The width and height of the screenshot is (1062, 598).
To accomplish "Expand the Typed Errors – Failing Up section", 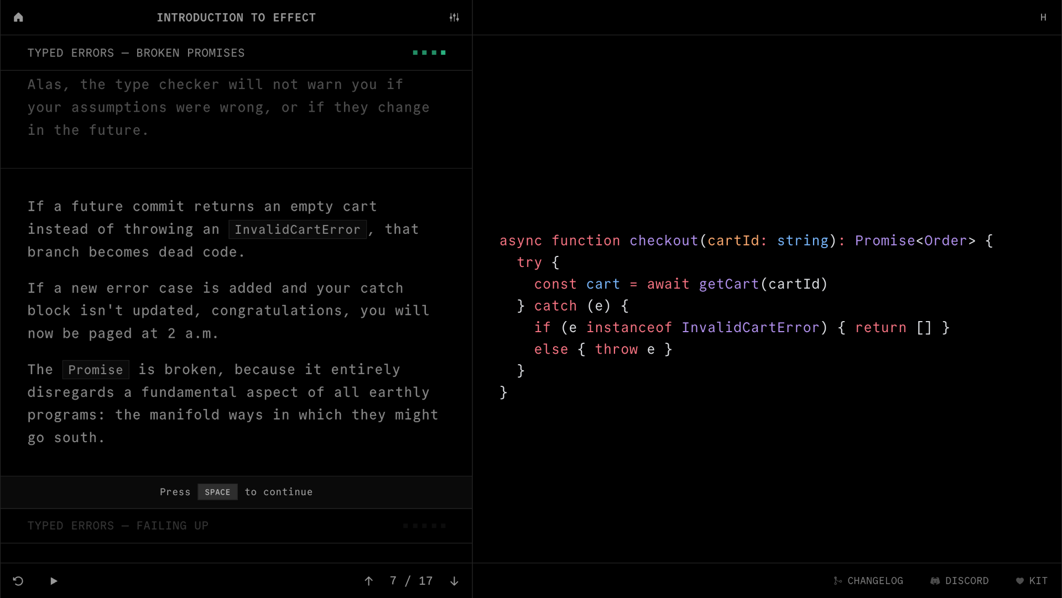I will click(x=118, y=526).
